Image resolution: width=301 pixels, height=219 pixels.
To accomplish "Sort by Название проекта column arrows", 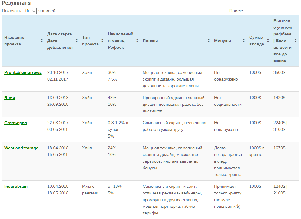I will [42, 41].
